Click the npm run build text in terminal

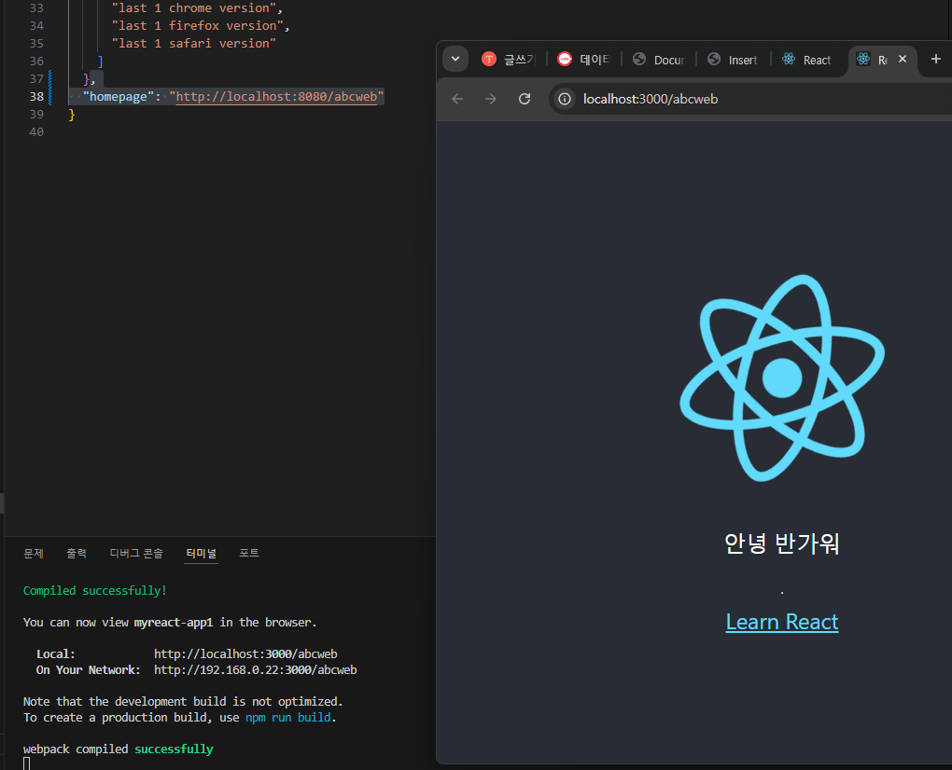tap(288, 717)
